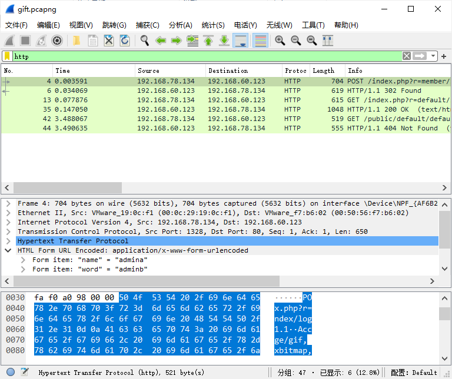
Task: Jump to the first packet icon
Action: pos(208,41)
